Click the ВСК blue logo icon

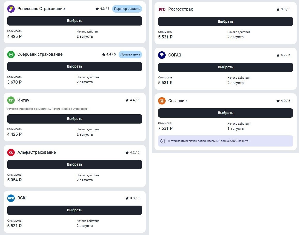click(x=11, y=198)
